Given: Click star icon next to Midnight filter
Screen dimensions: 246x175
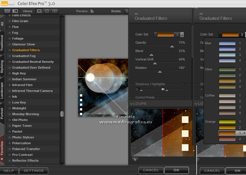Looking at the screenshot, I should point(10,108).
